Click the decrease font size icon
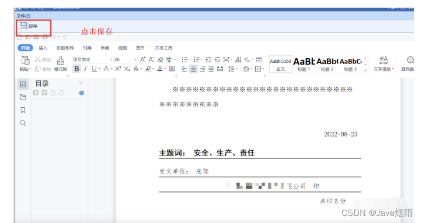 [x=151, y=59]
